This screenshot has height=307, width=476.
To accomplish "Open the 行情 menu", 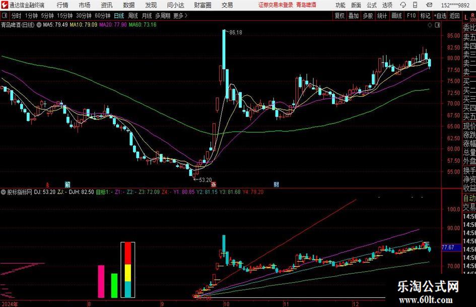I will point(62,5).
